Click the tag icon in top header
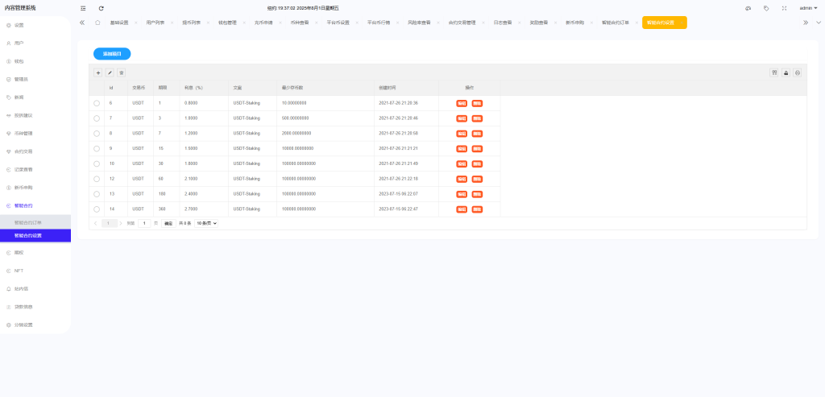Viewport: 825px width, 397px height. [765, 8]
